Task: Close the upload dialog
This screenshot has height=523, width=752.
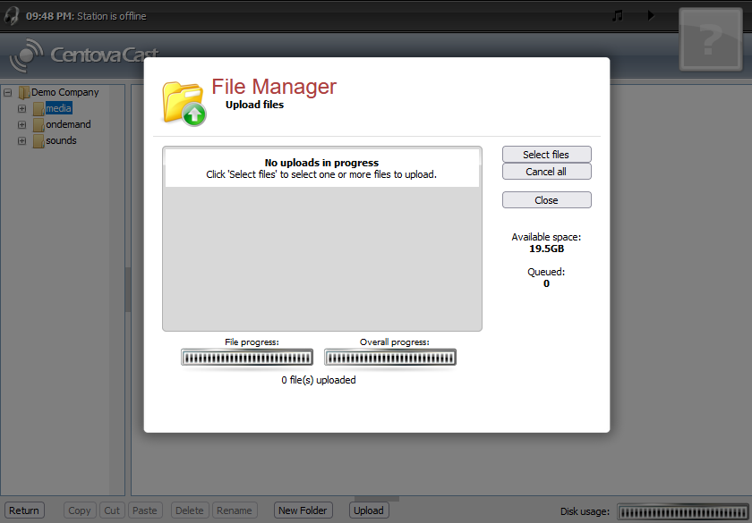Action: pos(547,200)
